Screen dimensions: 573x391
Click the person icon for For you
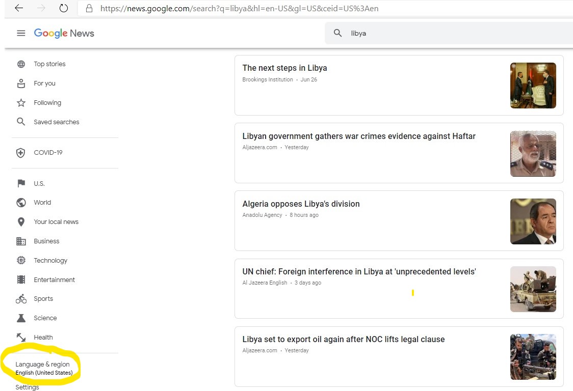click(x=21, y=83)
